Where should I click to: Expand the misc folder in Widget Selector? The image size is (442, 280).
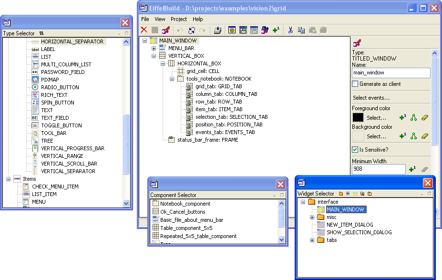(312, 217)
